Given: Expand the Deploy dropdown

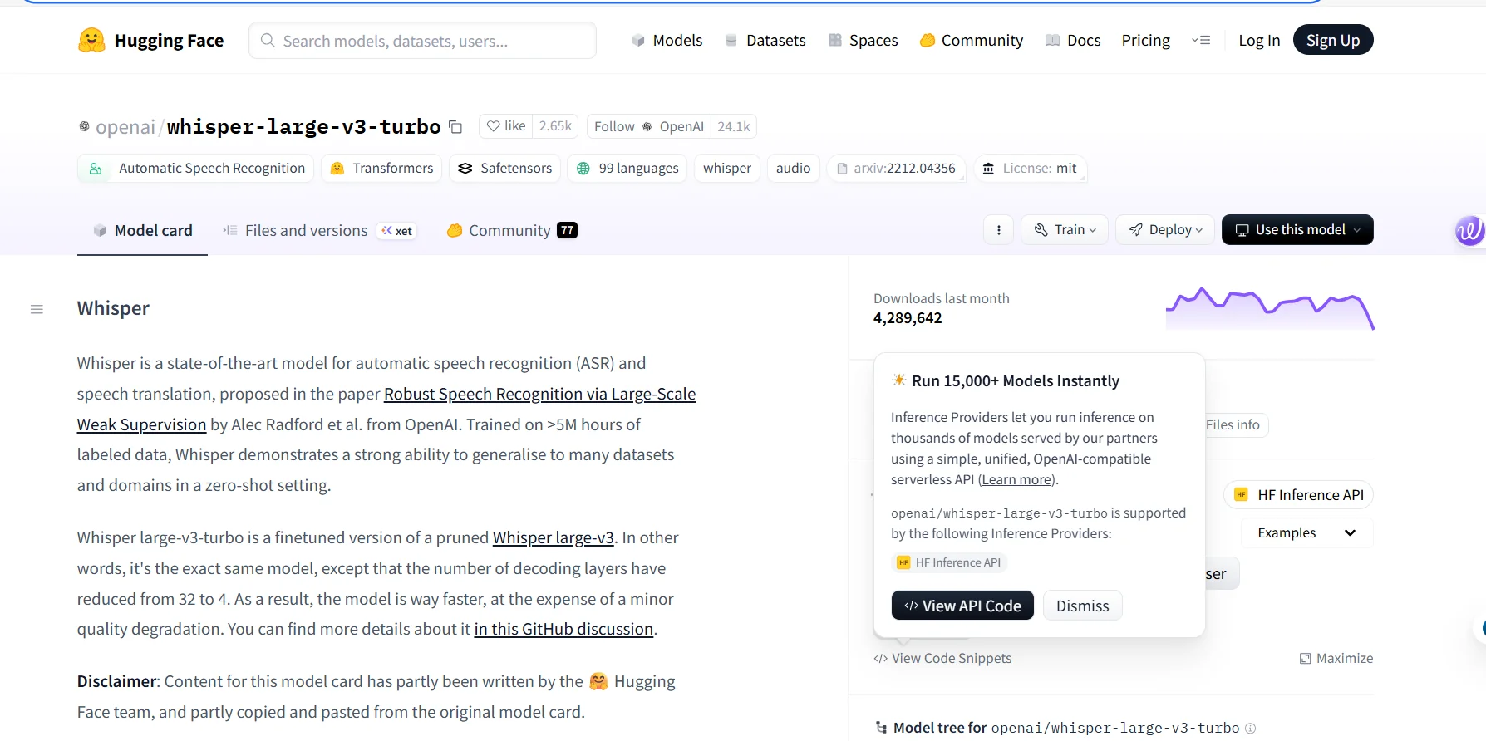Looking at the screenshot, I should coord(1165,230).
